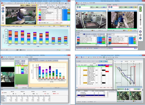The image size is (145, 105).
Task: Play the video in the top-left analysis window
Action: [x=3, y=11]
